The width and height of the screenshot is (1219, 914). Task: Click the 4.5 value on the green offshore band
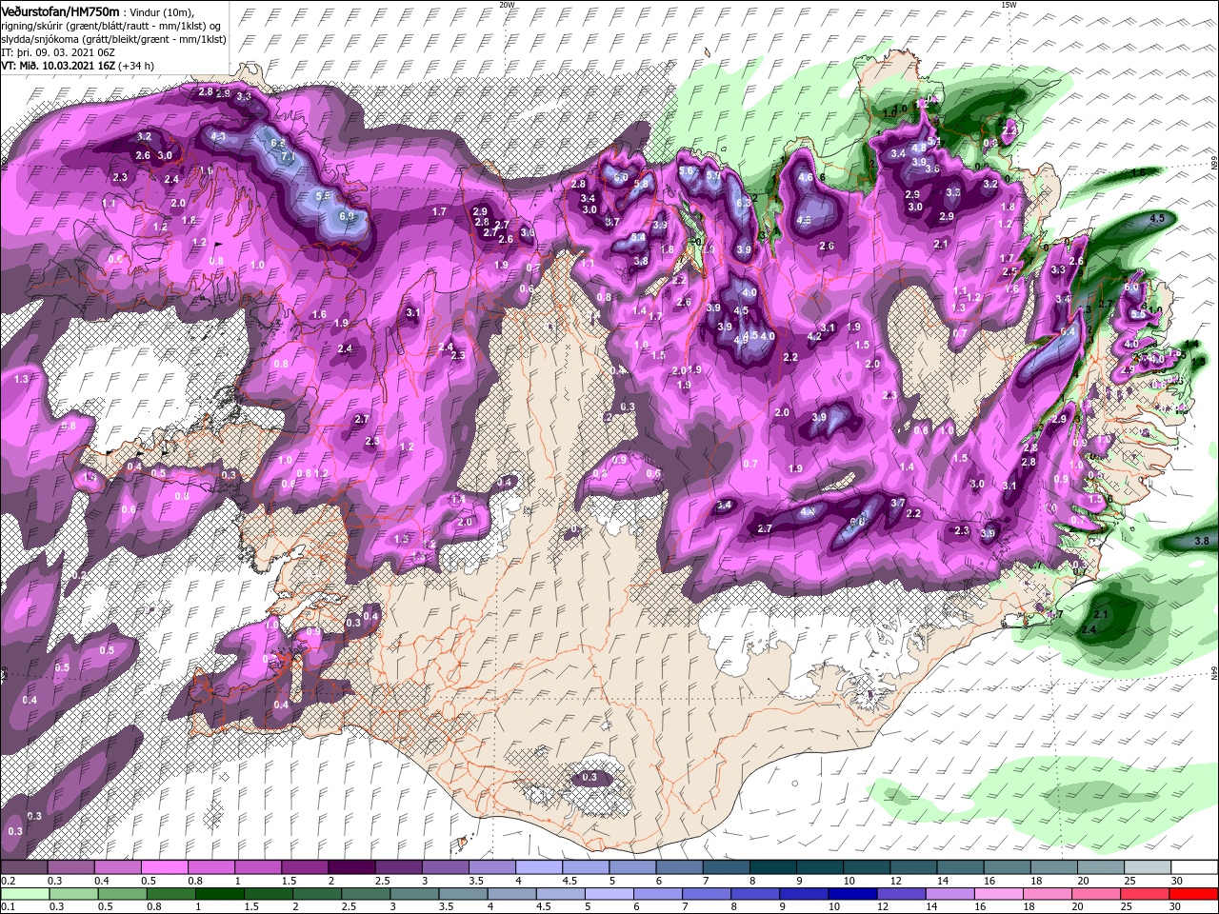tap(1158, 218)
